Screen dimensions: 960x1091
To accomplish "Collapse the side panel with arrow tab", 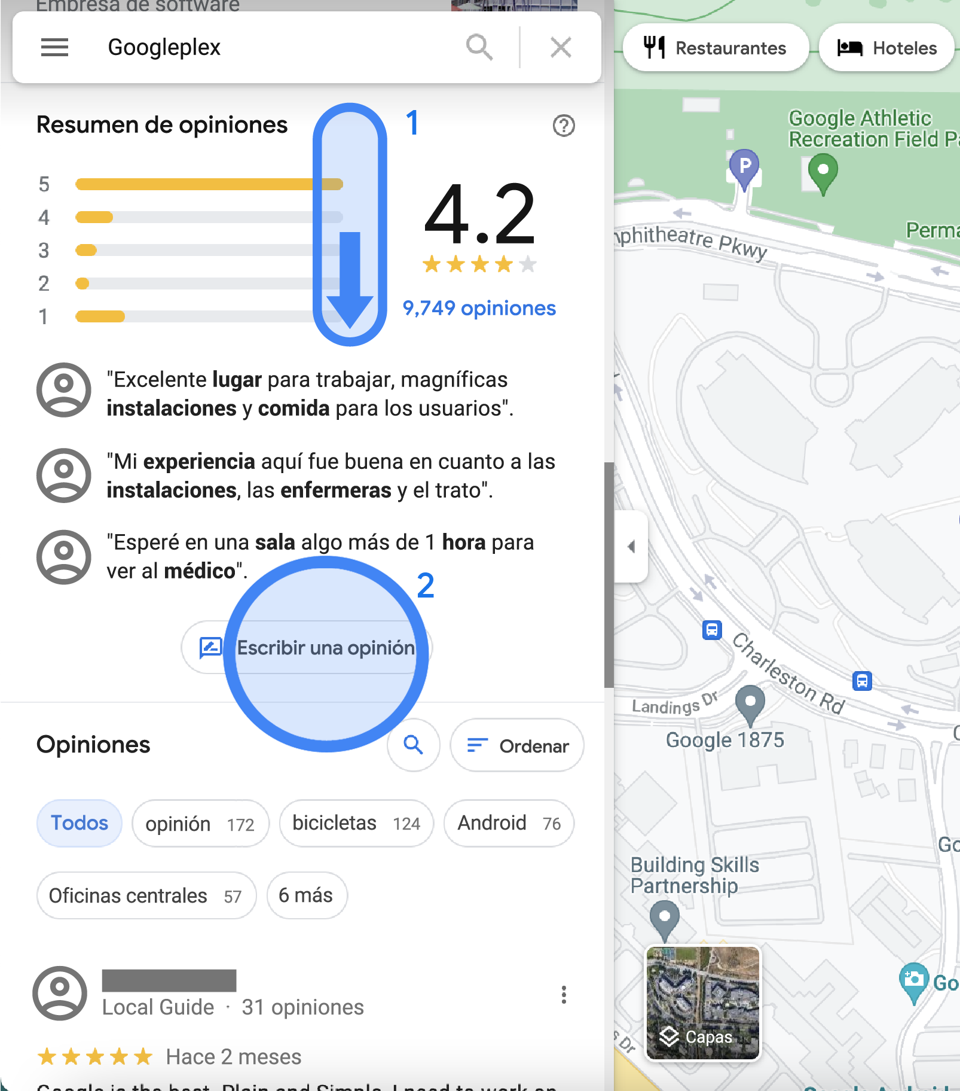I will 631,546.
